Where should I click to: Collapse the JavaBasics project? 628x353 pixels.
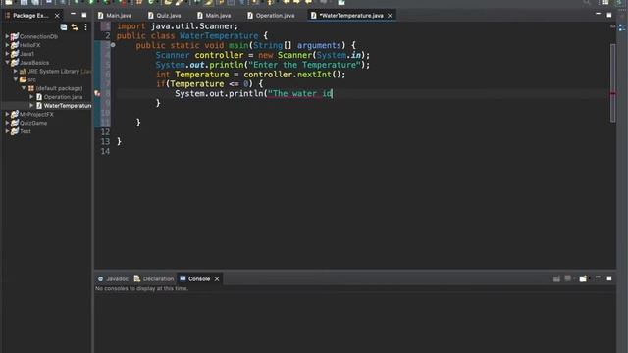coord(7,63)
